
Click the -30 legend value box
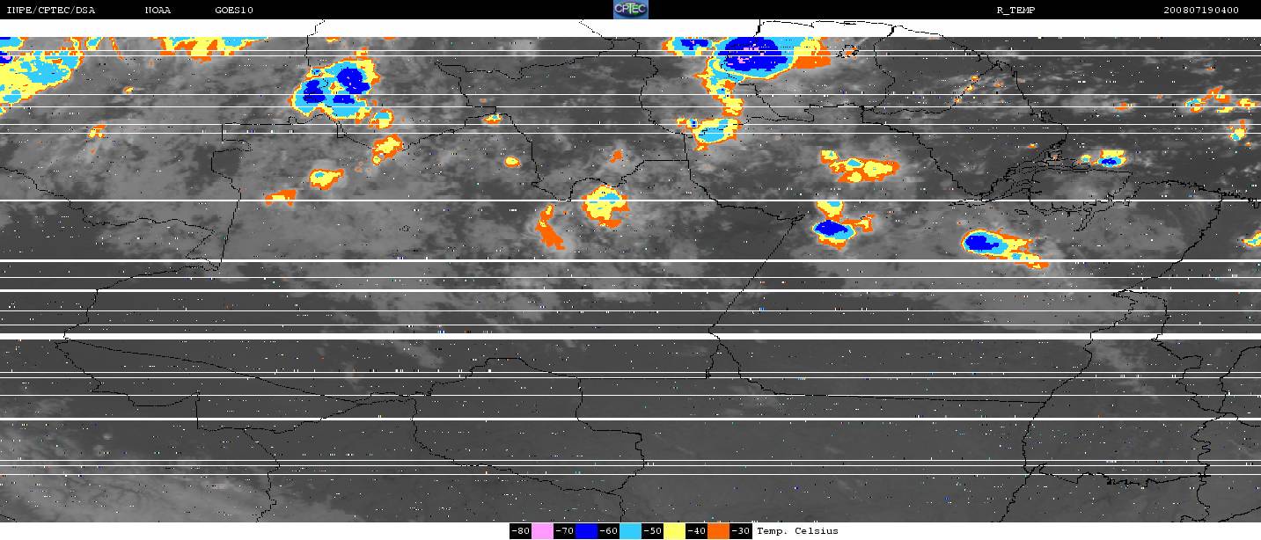[740, 531]
